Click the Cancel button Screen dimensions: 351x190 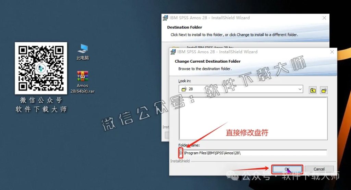click(319, 169)
